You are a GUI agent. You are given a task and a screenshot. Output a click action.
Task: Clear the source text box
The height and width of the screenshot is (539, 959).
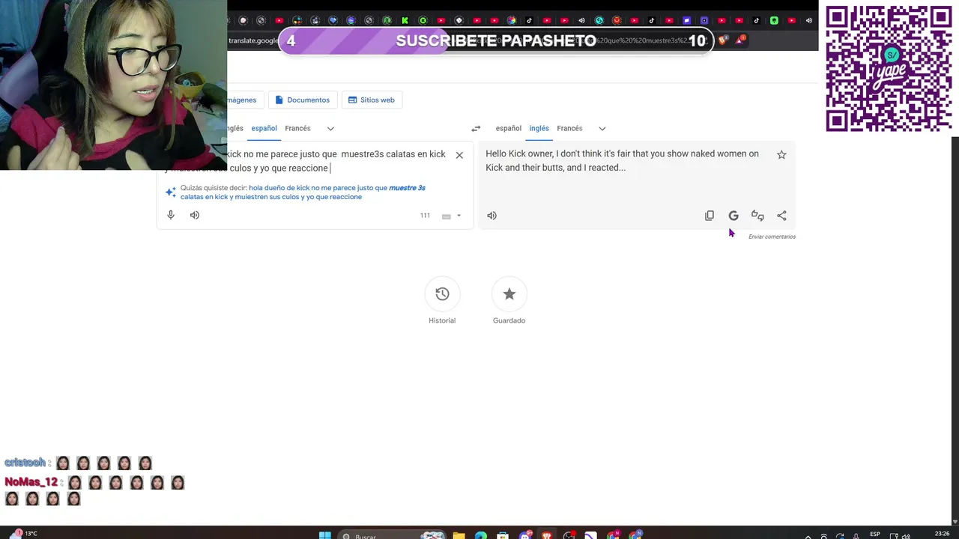(459, 155)
